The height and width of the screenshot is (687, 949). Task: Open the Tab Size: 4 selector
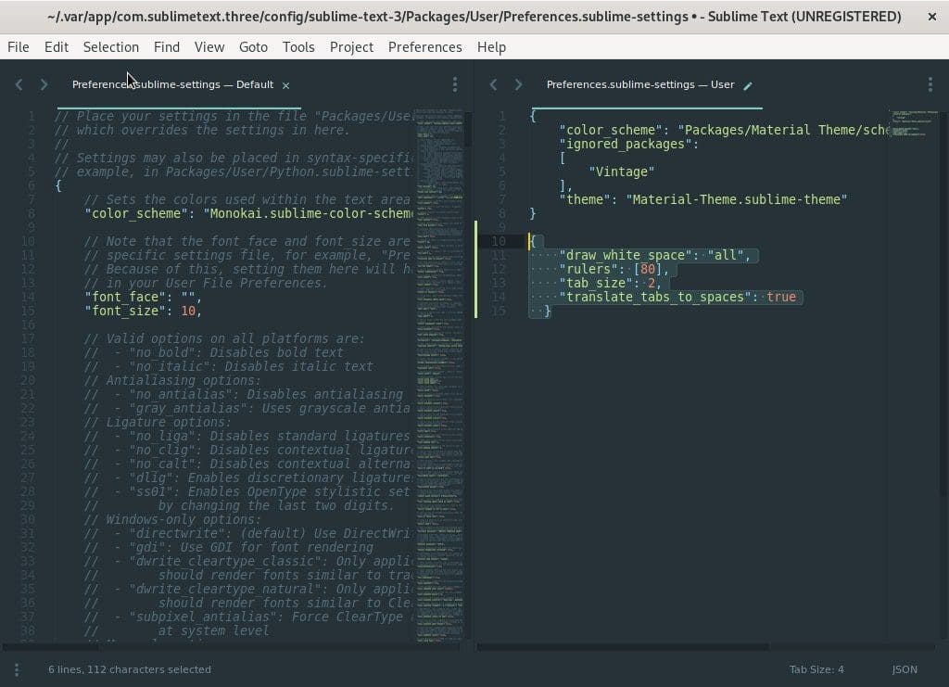coord(816,669)
